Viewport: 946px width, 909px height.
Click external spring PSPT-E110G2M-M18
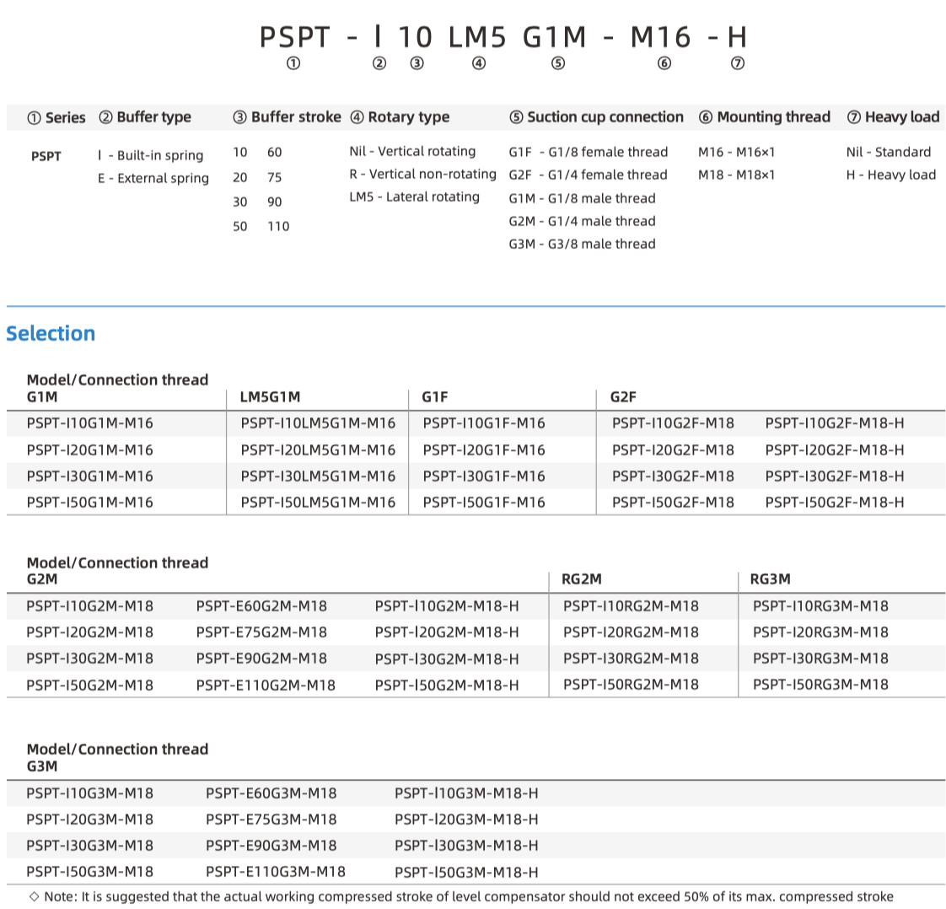click(266, 686)
